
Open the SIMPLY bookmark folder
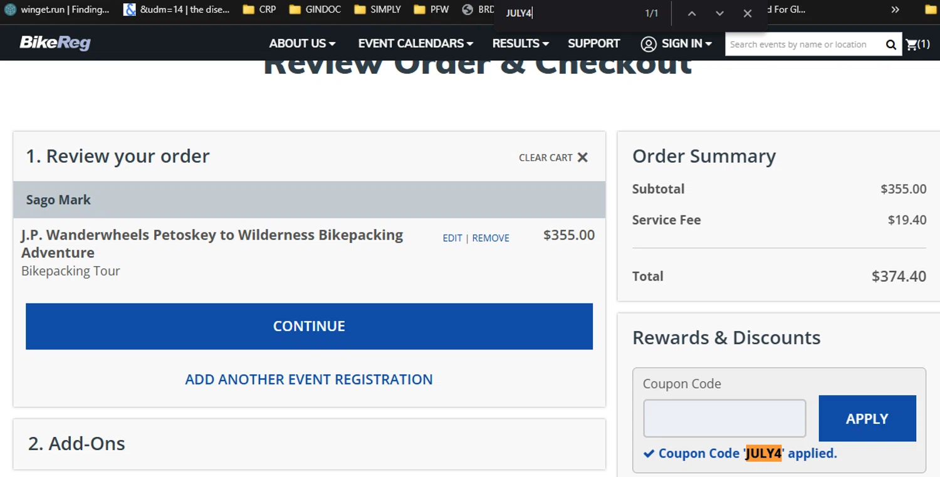[x=377, y=9]
